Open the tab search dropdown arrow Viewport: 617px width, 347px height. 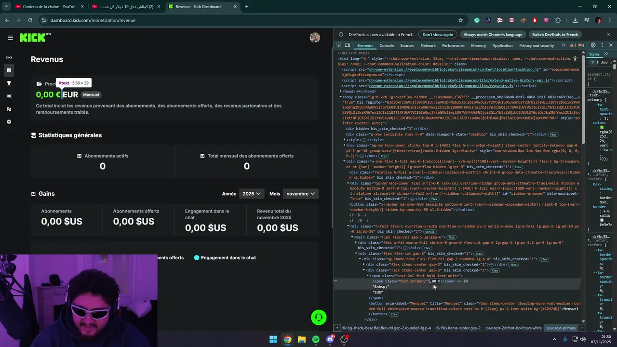click(7, 7)
